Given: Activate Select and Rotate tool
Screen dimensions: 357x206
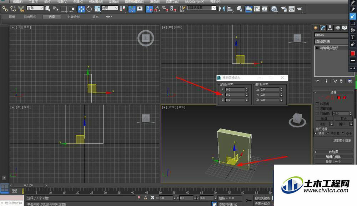Looking at the screenshot, I should pyautogui.click(x=89, y=9).
